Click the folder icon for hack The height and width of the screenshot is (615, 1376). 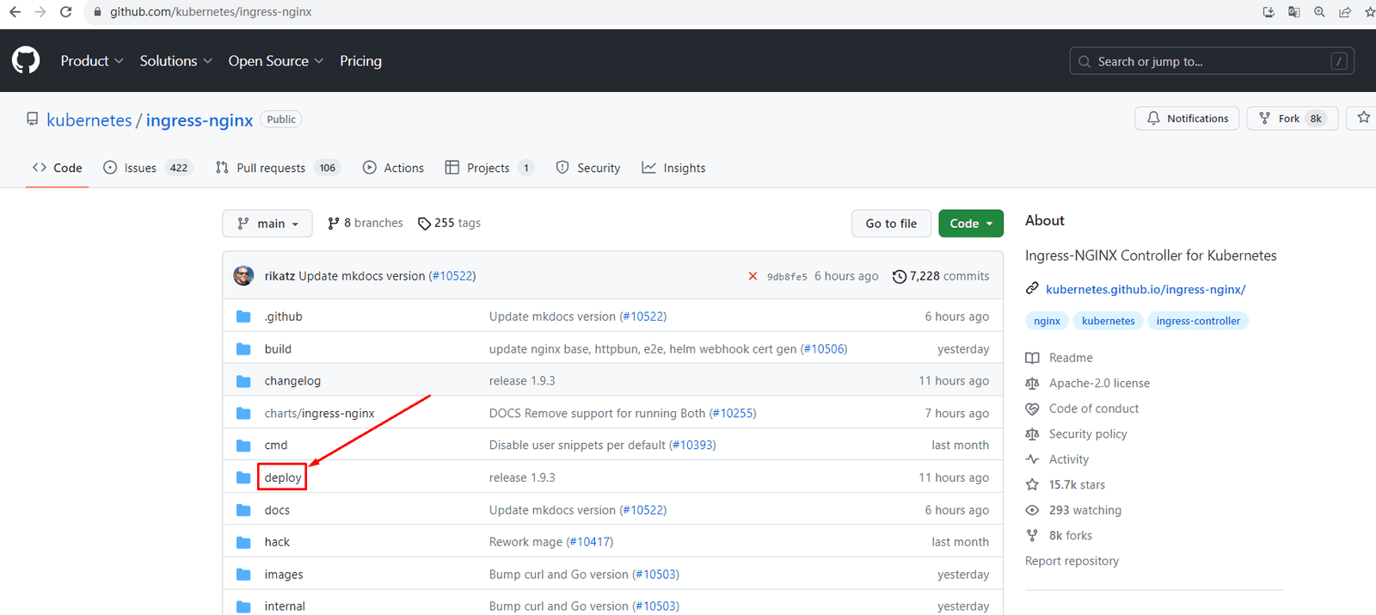click(x=243, y=542)
